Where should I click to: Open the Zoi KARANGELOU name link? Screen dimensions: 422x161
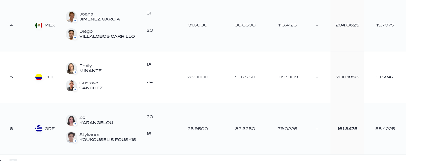96,120
